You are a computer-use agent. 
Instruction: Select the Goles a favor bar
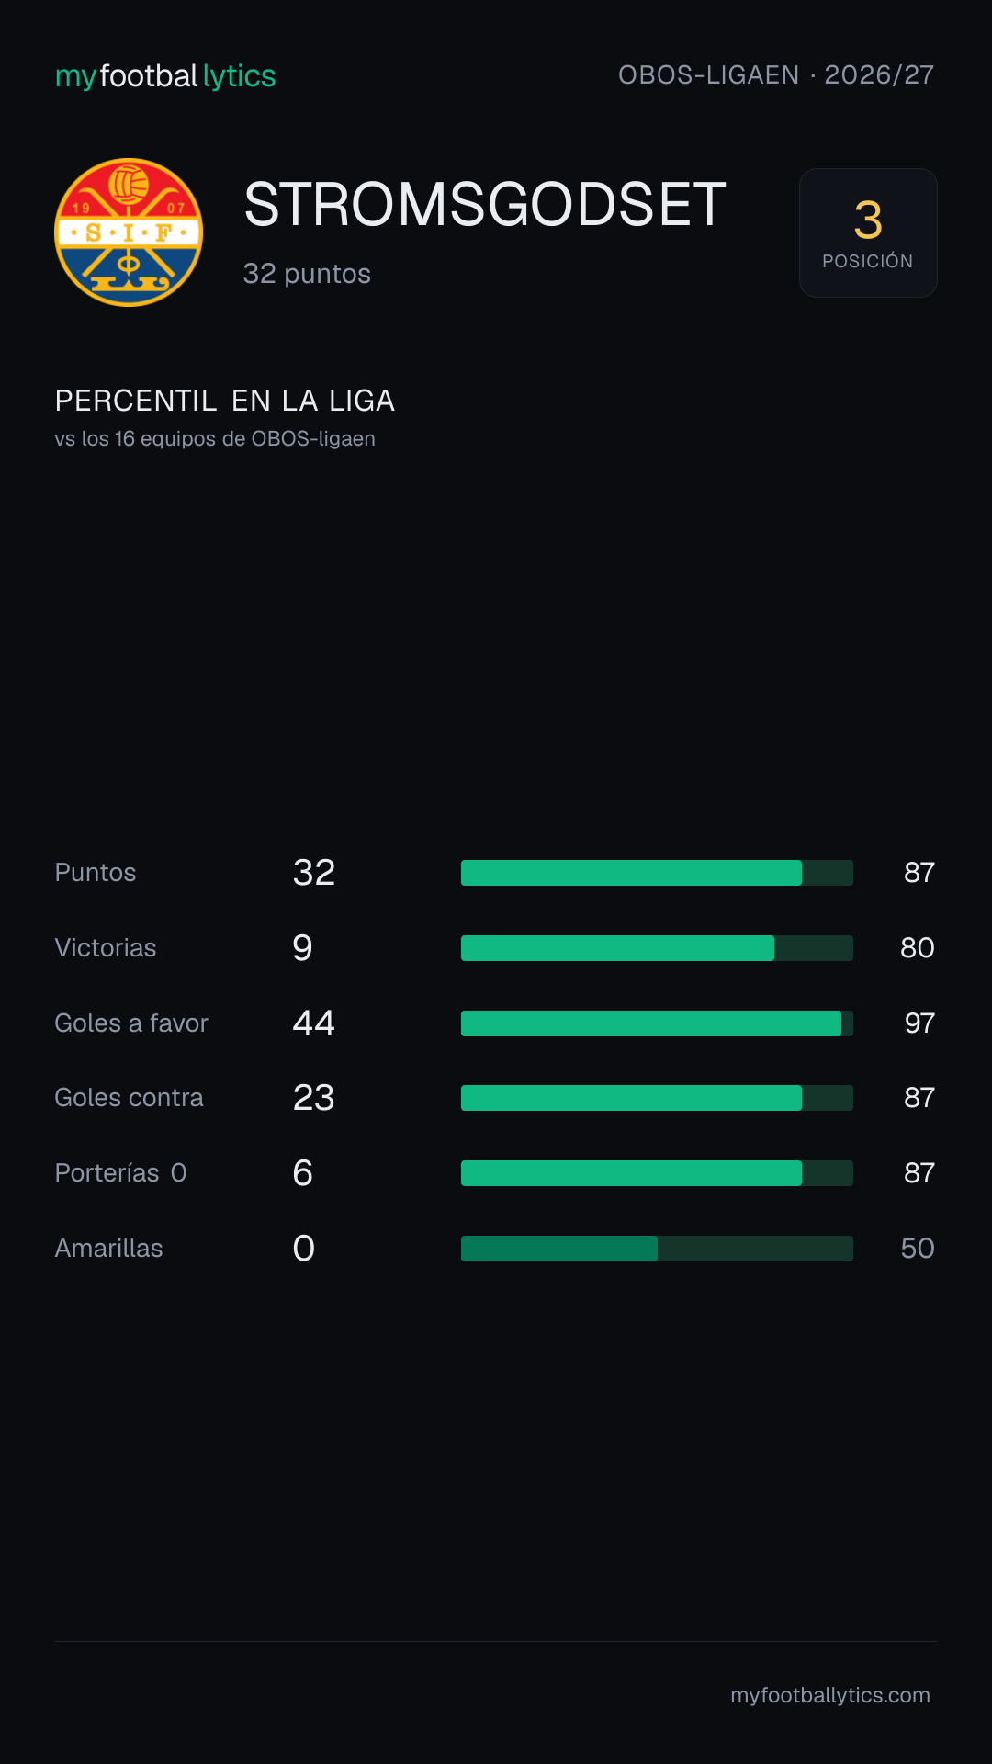[x=657, y=1023]
